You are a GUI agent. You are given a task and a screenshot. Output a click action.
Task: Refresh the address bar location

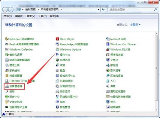(103, 10)
